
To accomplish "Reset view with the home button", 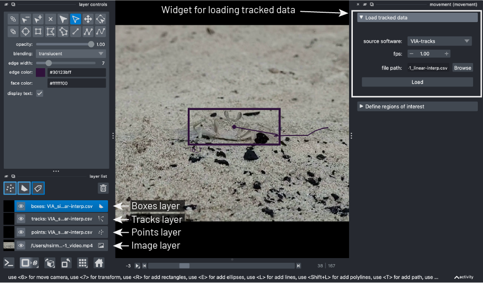I will (99, 263).
